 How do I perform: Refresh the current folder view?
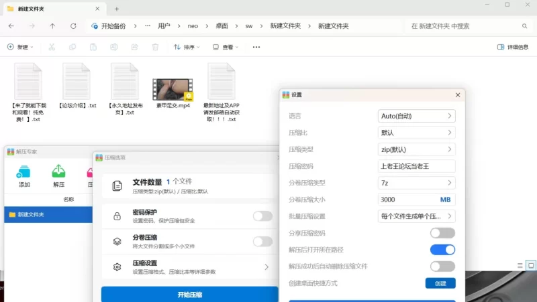[73, 26]
